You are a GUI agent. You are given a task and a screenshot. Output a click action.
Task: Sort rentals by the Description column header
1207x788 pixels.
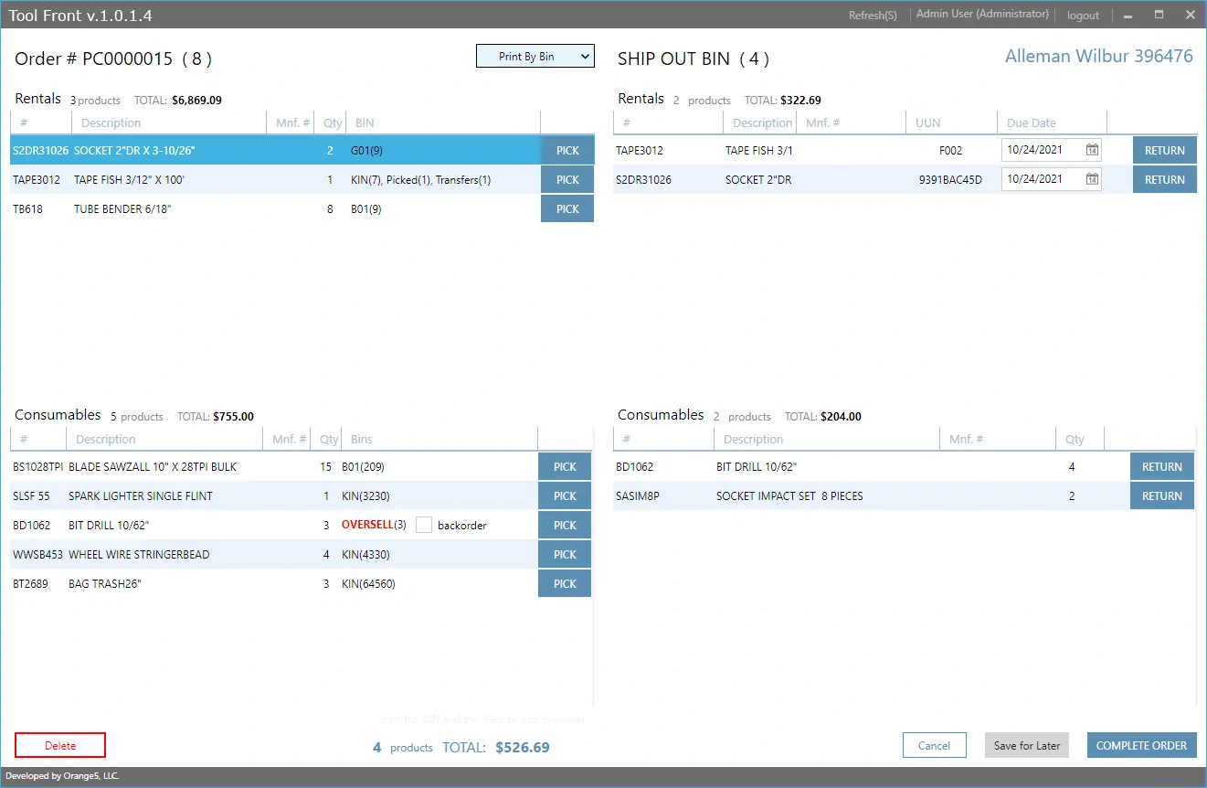(x=111, y=123)
